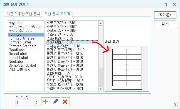Click the red X delete label button
The width and height of the screenshot is (180, 109).
tap(65, 102)
